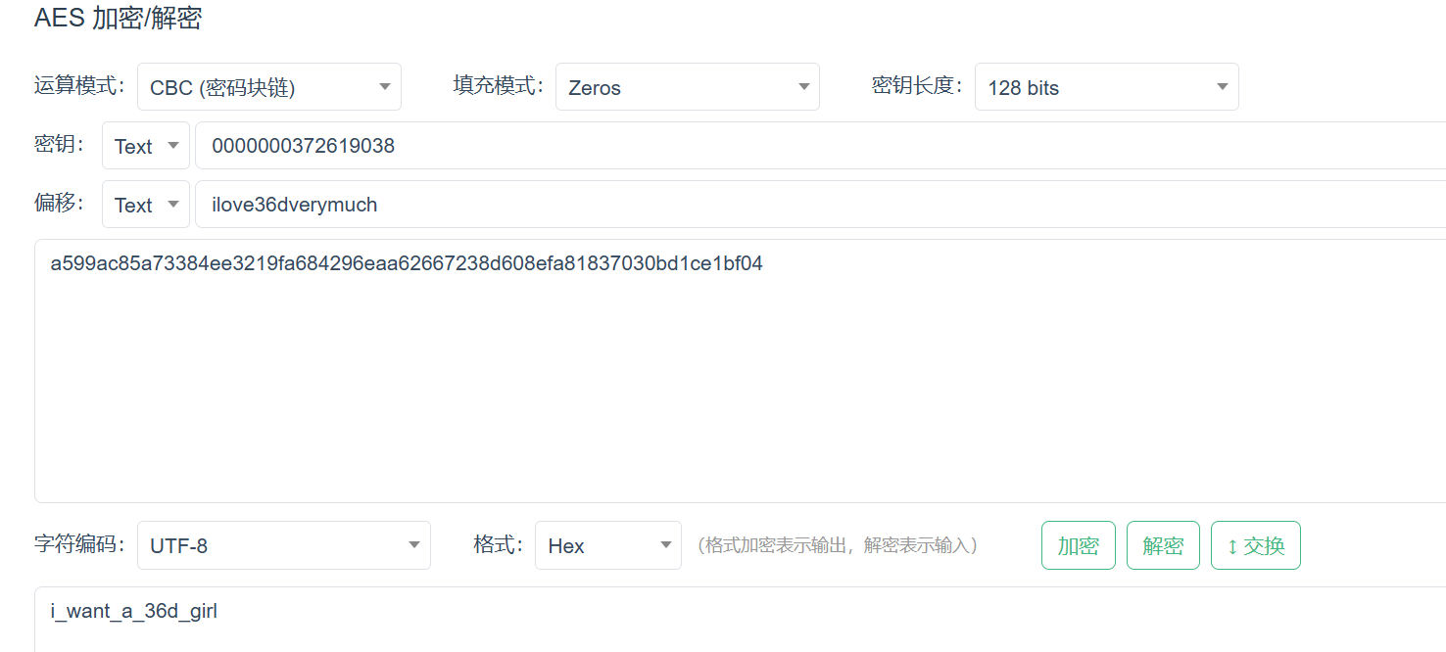Click the 解密 decrypt button
Viewport: 1446px width, 652px height.
(1163, 545)
